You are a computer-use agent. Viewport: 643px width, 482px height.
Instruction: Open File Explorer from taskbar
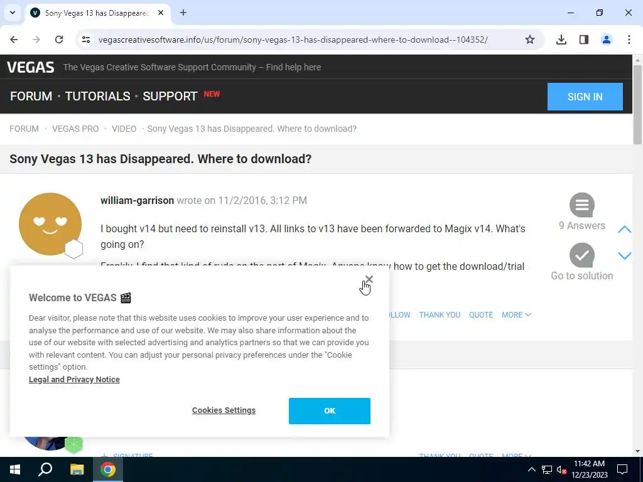(x=77, y=469)
